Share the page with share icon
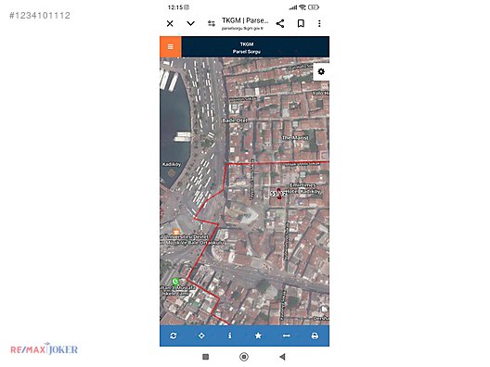490x367 pixels. tap(280, 23)
